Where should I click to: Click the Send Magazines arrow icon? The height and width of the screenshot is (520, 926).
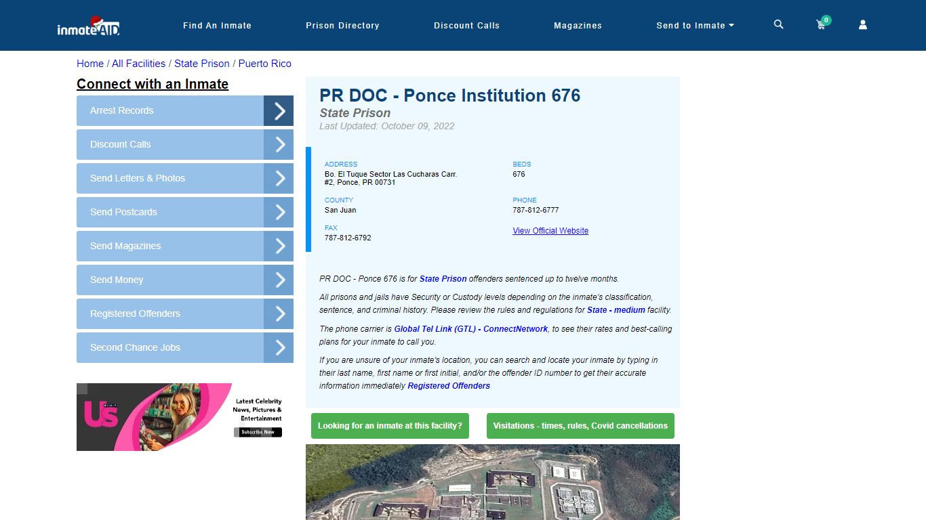tap(279, 246)
